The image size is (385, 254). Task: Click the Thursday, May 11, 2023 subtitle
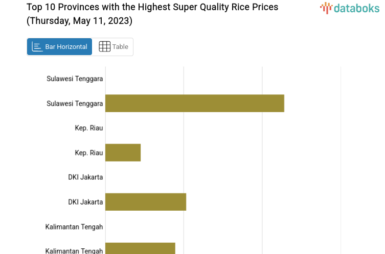coord(79,21)
